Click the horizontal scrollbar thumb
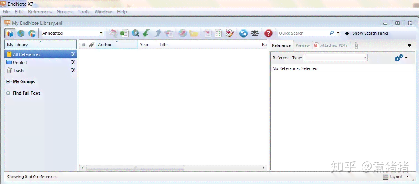419x184 pixels. point(135,168)
